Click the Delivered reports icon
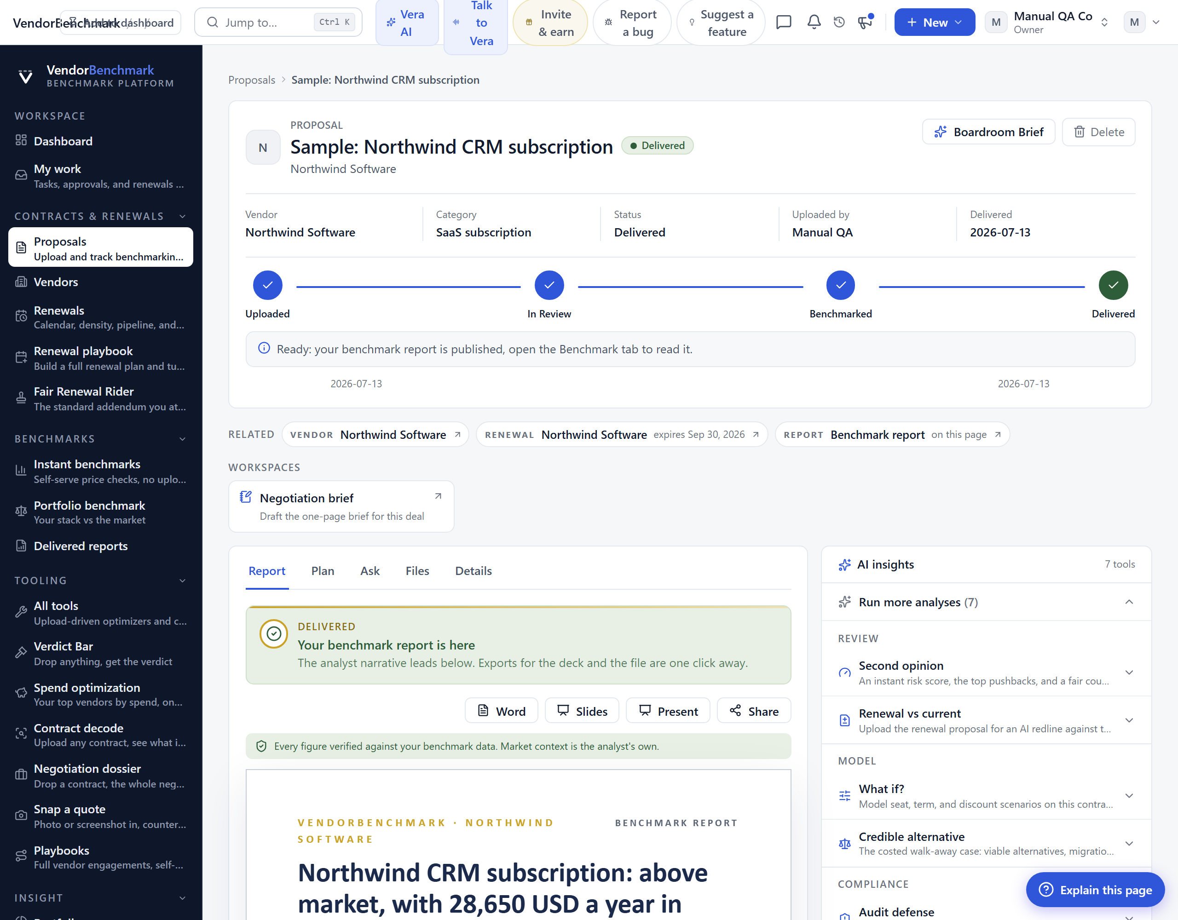 click(x=21, y=546)
